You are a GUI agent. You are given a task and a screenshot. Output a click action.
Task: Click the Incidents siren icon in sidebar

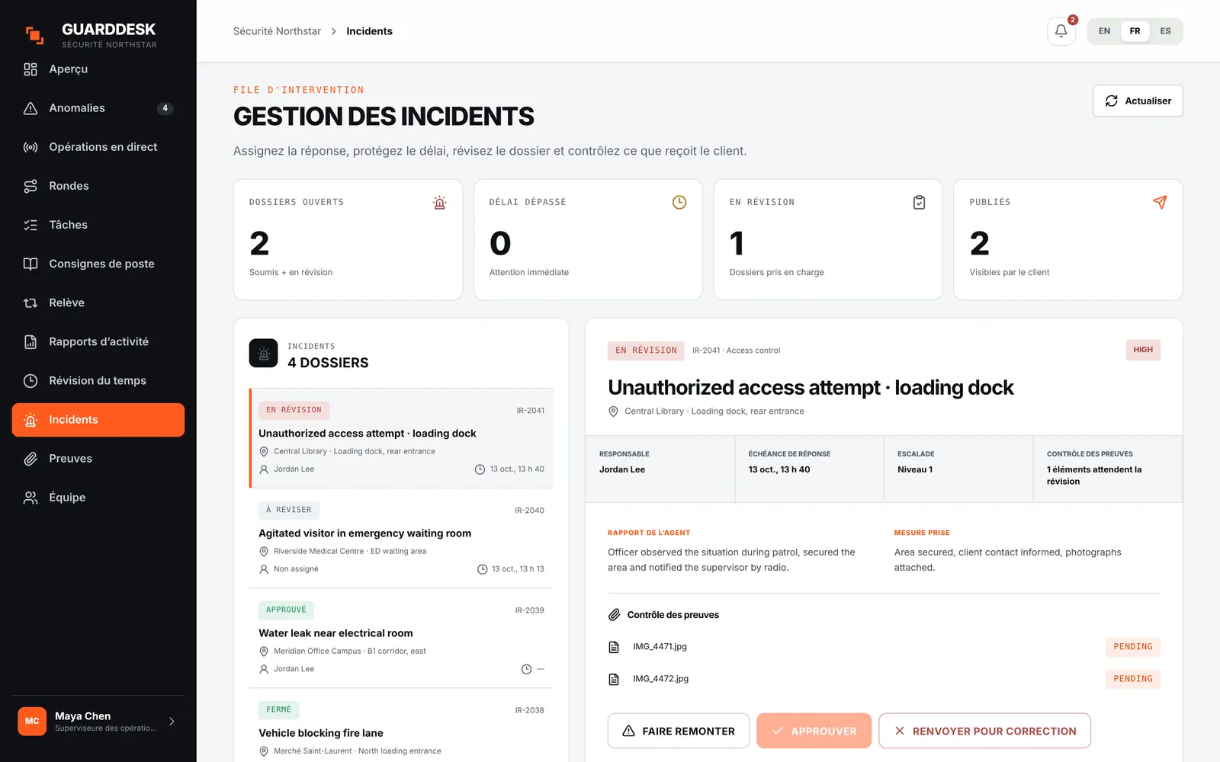pos(30,420)
